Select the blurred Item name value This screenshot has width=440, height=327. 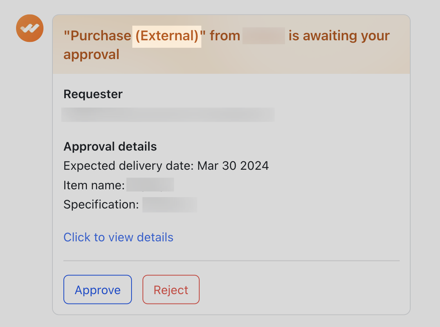151,184
